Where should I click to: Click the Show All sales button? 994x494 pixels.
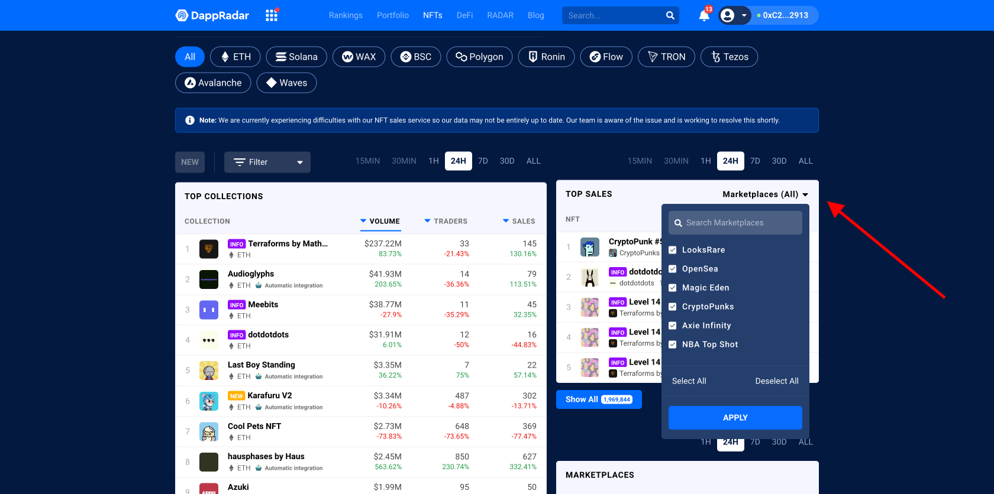[599, 399]
